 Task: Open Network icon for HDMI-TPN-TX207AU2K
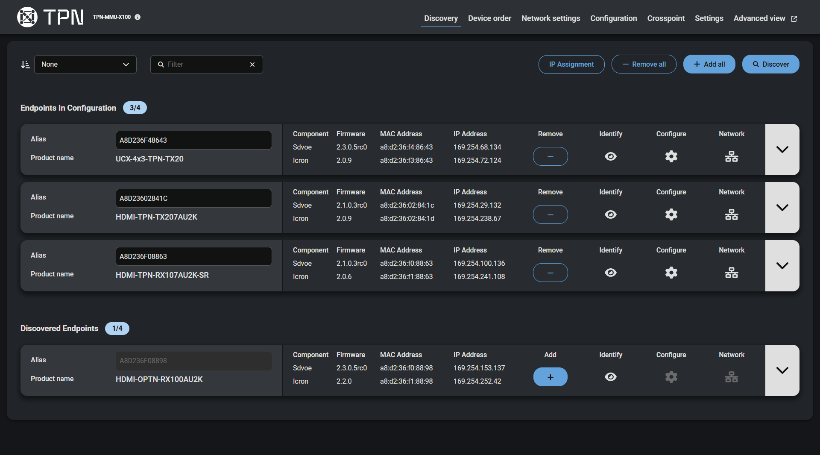coord(731,214)
